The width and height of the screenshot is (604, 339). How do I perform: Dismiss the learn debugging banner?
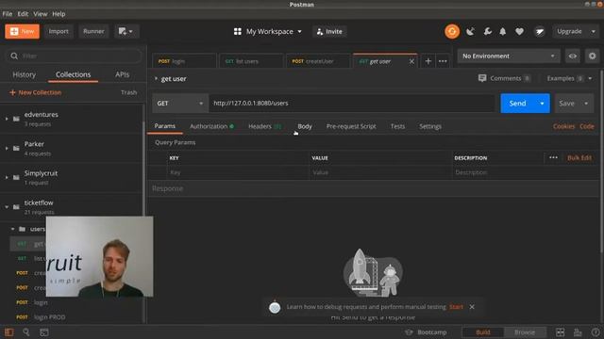[472, 307]
